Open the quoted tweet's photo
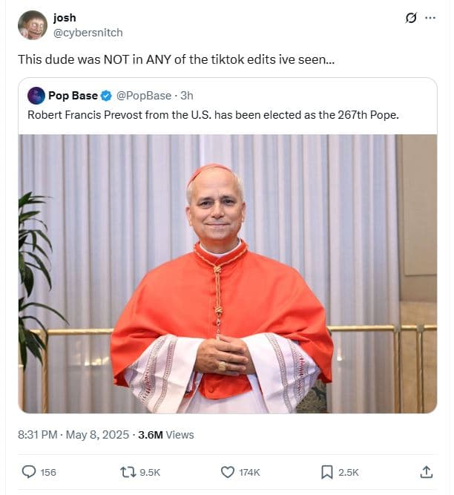Viewport: 454px width, 495px height. click(x=227, y=273)
